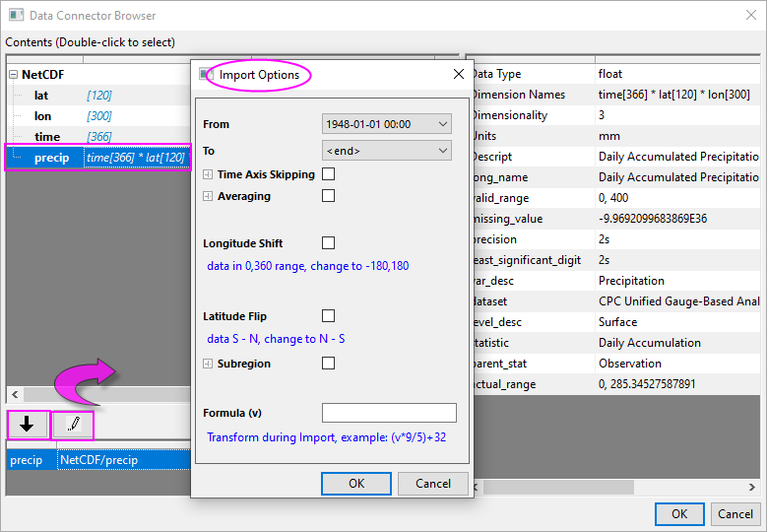The width and height of the screenshot is (767, 532).
Task: Expand the Averaging options
Action: click(x=208, y=196)
